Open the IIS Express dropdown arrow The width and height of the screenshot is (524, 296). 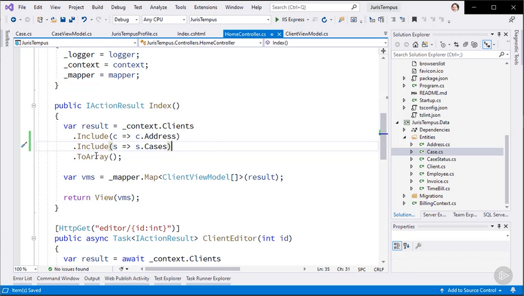click(x=308, y=20)
